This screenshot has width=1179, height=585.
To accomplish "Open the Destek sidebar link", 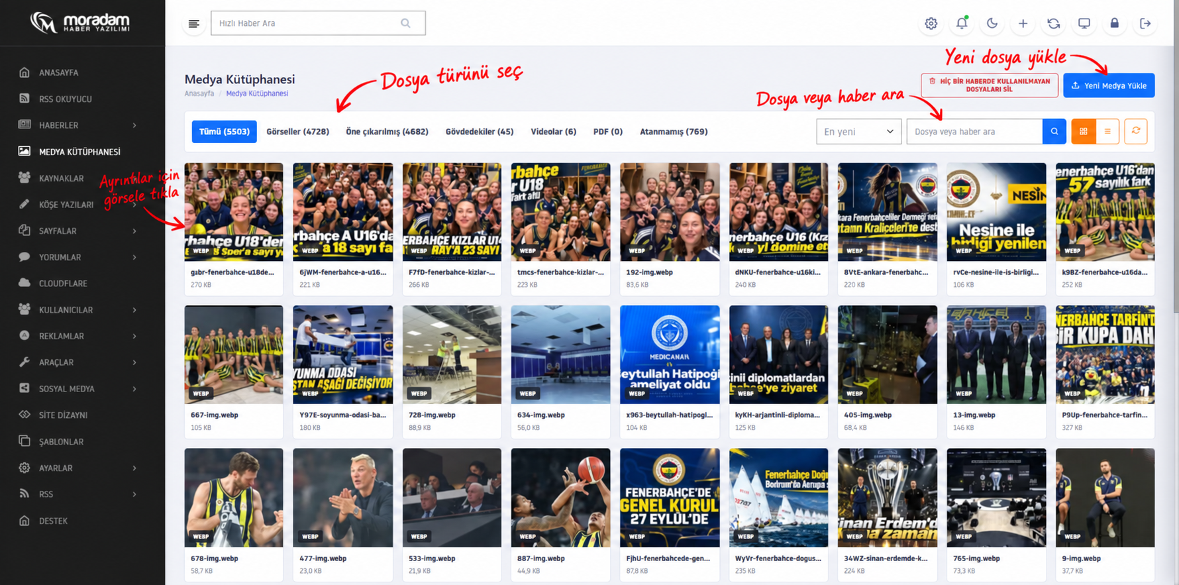I will [53, 521].
